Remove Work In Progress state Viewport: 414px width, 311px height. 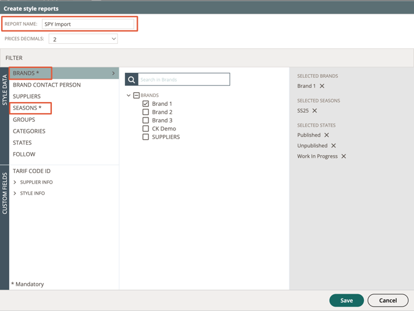pyautogui.click(x=344, y=156)
